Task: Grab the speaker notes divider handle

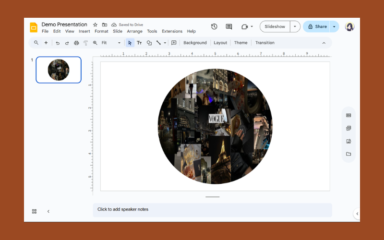Action: click(x=213, y=197)
